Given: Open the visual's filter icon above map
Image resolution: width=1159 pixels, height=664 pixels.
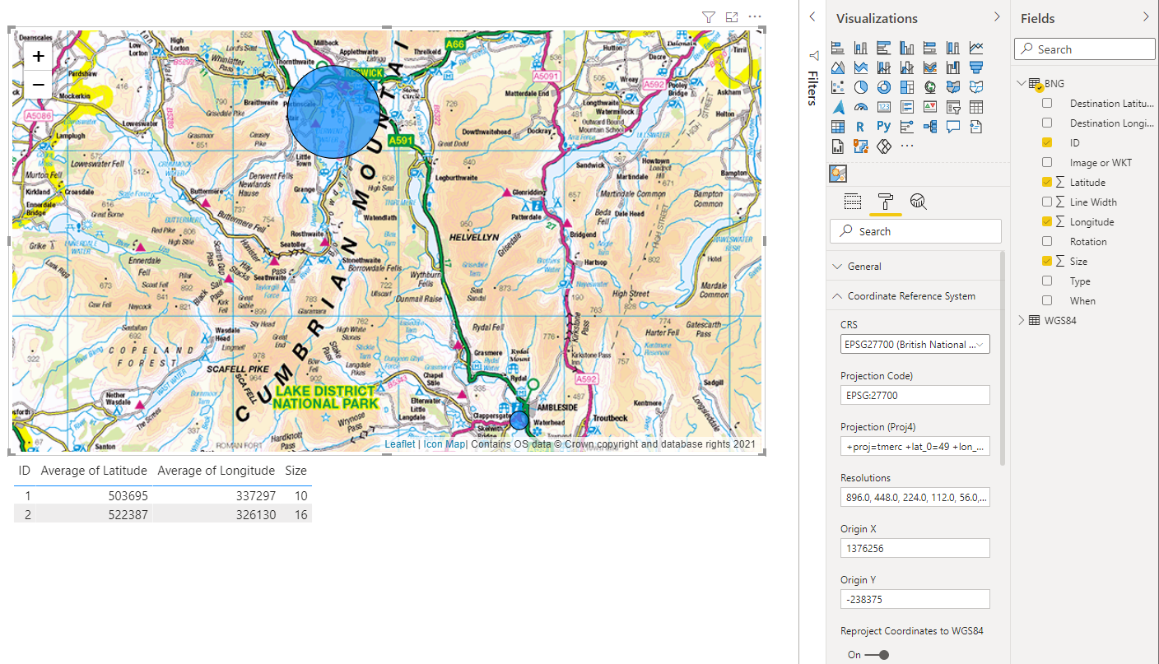Looking at the screenshot, I should tap(708, 16).
